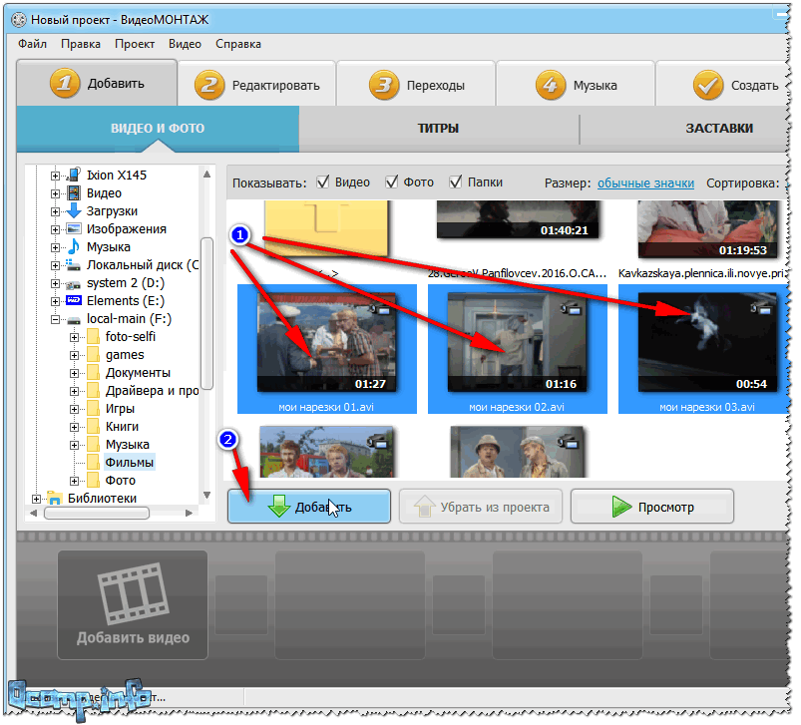
Task: Open the ЗАСТАВКИ sub-tab
Action: (684, 129)
